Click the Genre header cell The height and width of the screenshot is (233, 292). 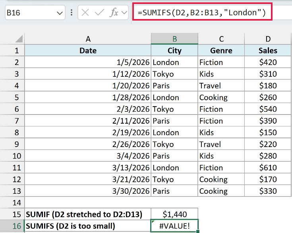[x=221, y=51]
